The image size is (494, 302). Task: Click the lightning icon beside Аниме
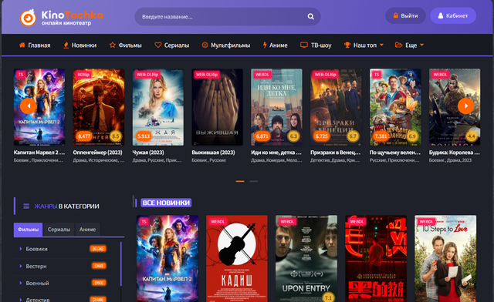click(x=265, y=45)
